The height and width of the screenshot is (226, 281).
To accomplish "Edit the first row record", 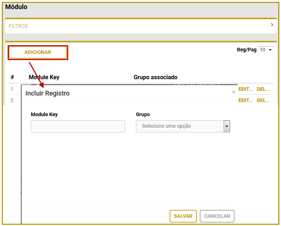I will click(245, 89).
